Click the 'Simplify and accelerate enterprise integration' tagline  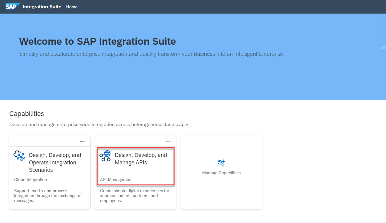pos(151,54)
